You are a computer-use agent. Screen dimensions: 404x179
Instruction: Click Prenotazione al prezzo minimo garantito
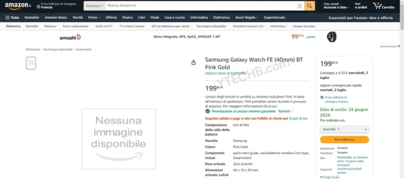click(x=243, y=111)
